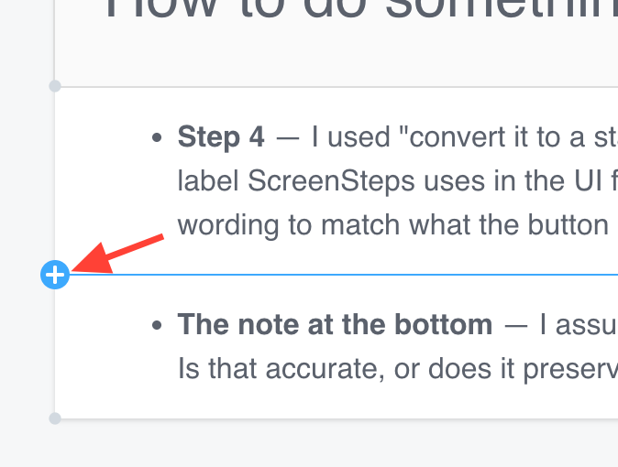This screenshot has height=467, width=618.
Task: Click the bold "The note at the bottom" text
Action: 335,324
